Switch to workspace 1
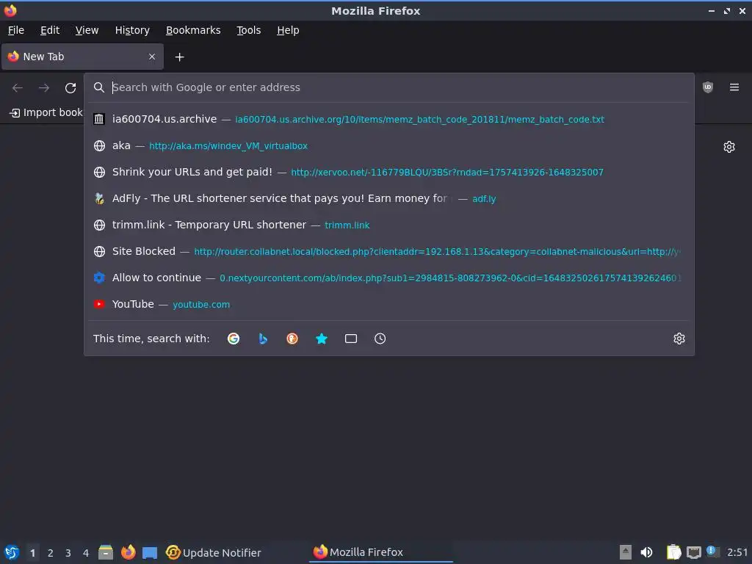The width and height of the screenshot is (752, 564). click(x=32, y=553)
